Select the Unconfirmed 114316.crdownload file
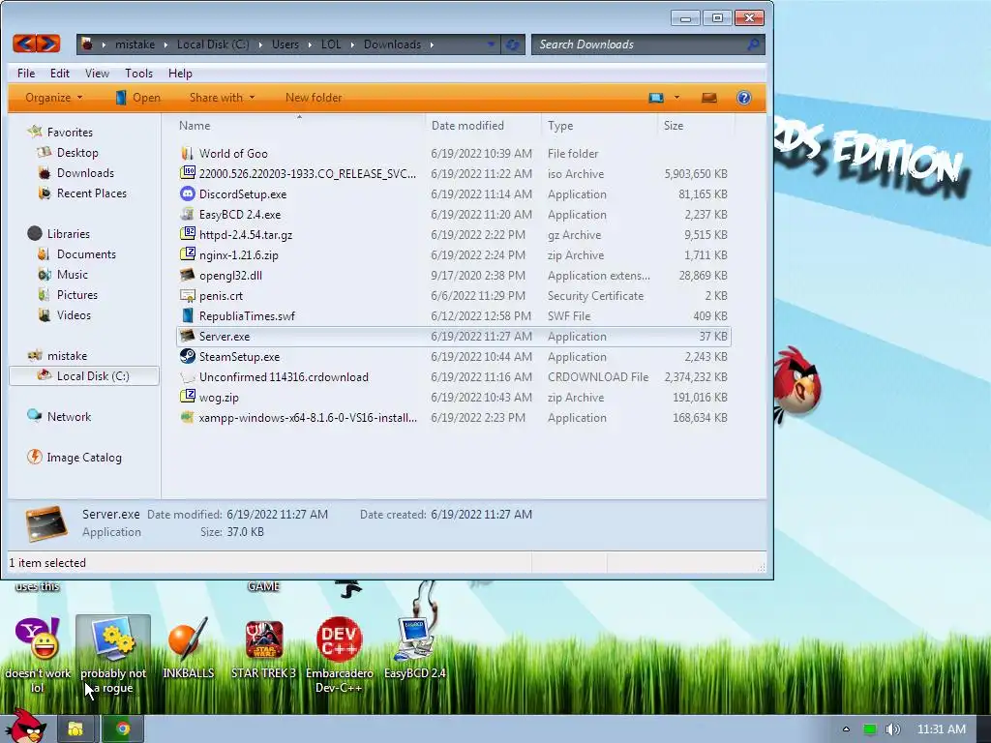 [x=454, y=376]
